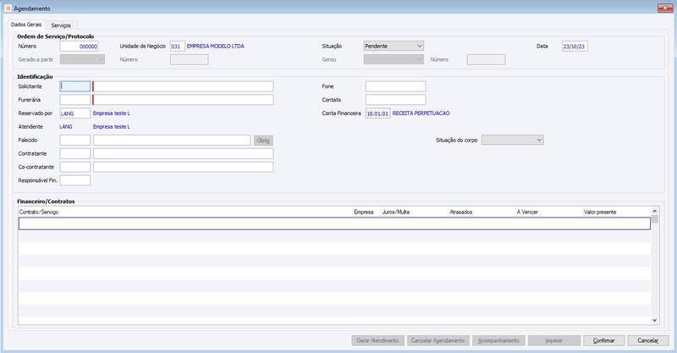The image size is (677, 353).
Task: Click the grid scrollbar up arrow
Action: [654, 211]
